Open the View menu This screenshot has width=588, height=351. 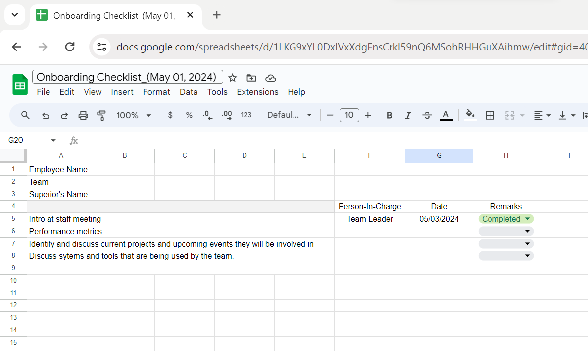coord(93,92)
